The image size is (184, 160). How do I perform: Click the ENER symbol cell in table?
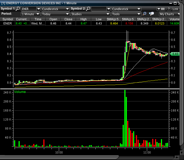7,23
